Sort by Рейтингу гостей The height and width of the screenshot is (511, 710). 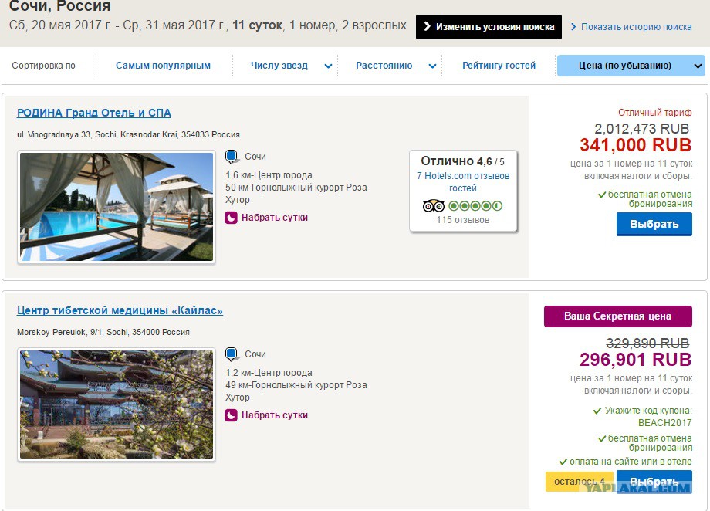[499, 66]
